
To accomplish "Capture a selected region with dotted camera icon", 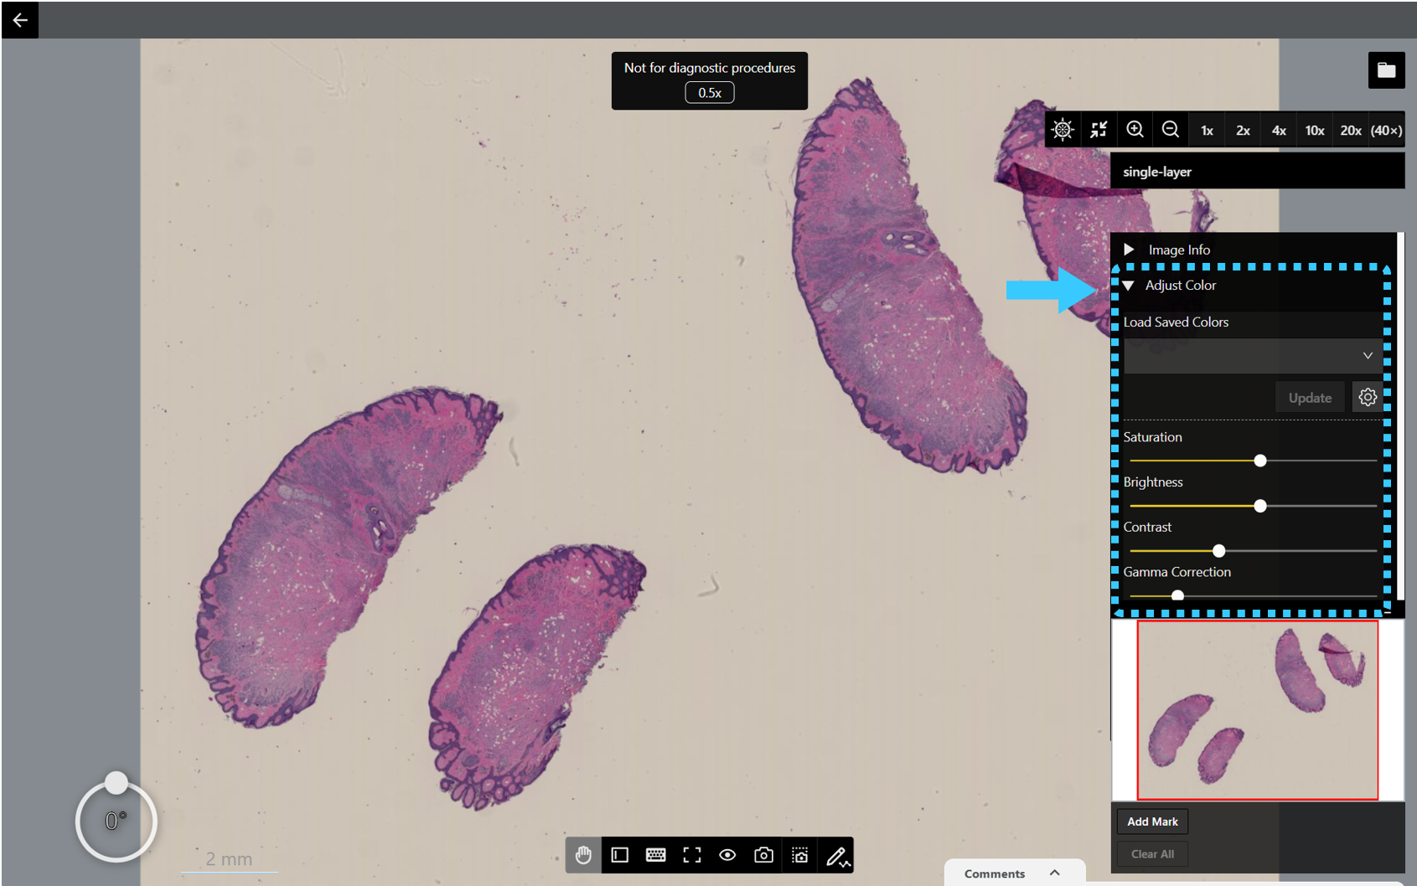I will tap(800, 855).
